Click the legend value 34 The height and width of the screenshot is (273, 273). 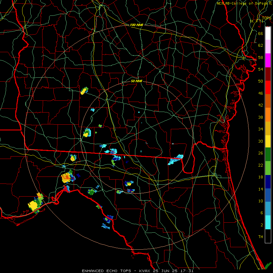tap(261, 129)
